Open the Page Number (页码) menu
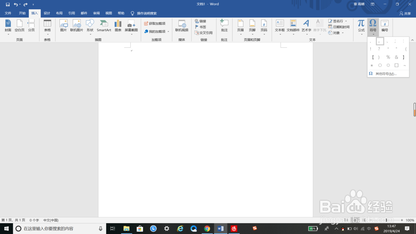The image size is (416, 234). (x=264, y=27)
